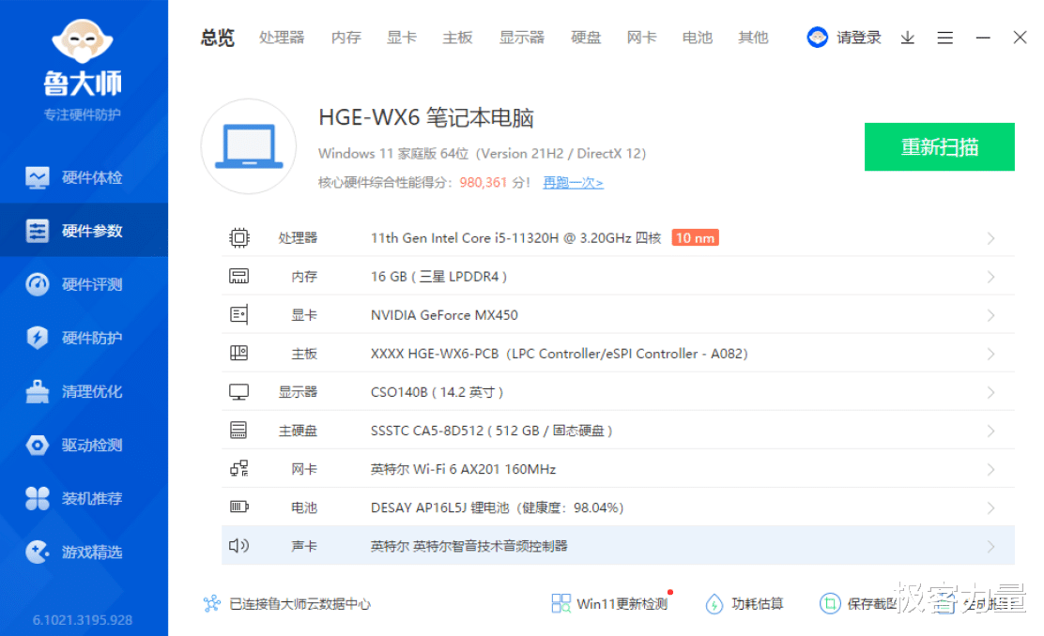The width and height of the screenshot is (1044, 636).
Task: Switch to the 处理器 tab at top
Action: (282, 38)
